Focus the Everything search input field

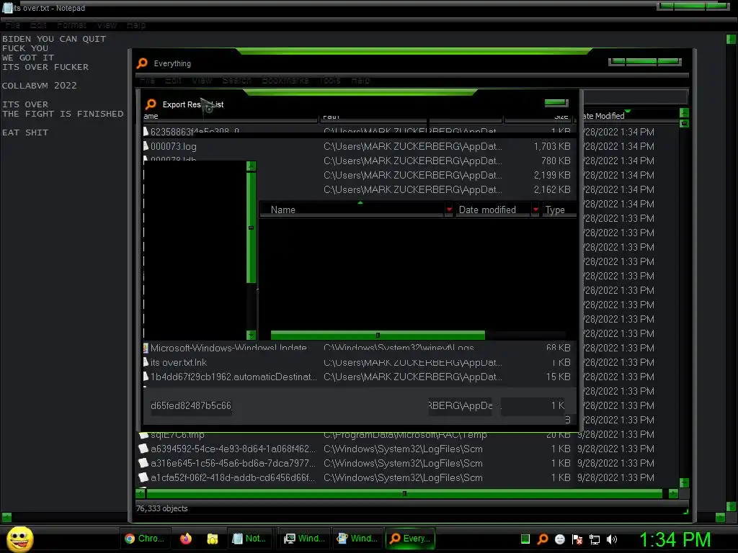point(635,97)
